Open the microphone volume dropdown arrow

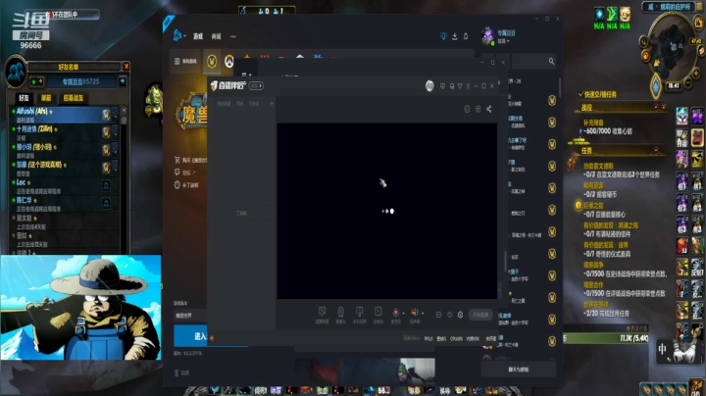[x=403, y=314]
